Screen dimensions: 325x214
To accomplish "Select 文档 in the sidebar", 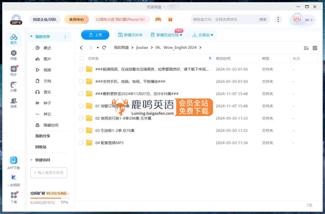I will point(47,81).
